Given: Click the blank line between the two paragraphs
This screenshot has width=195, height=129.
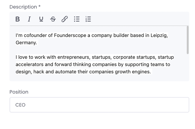Looking at the screenshot, I should pos(95,50).
